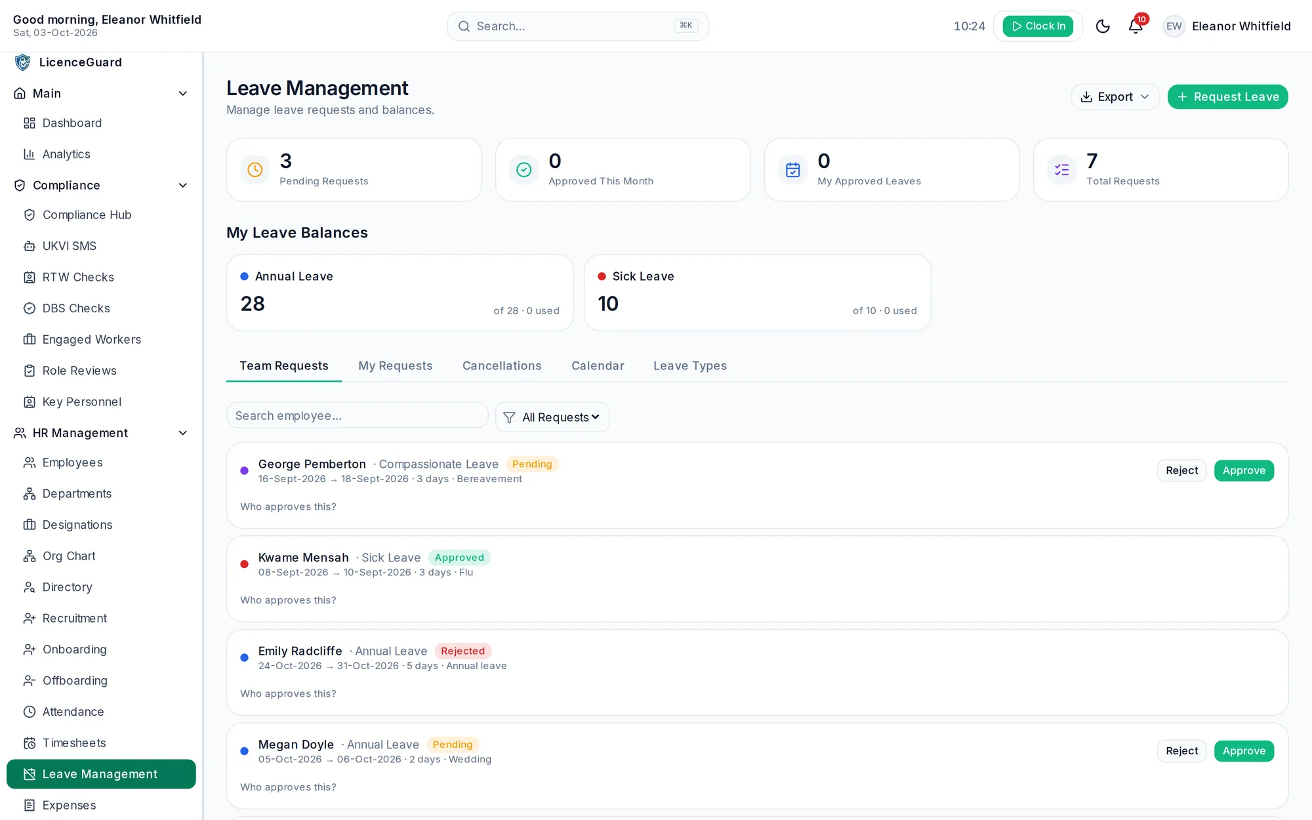Toggle dark mode moon icon
The image size is (1312, 820).
[1103, 26]
